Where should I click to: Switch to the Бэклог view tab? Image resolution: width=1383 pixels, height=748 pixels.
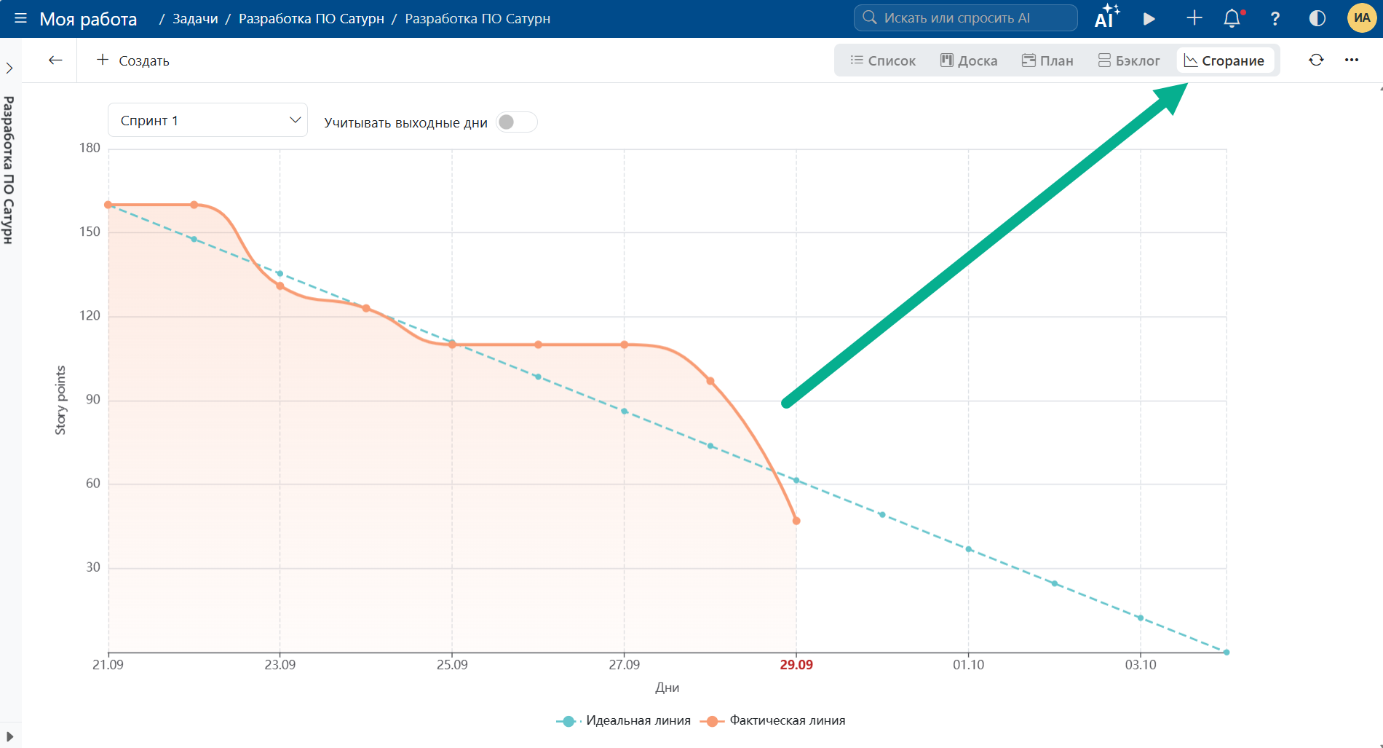coord(1129,60)
